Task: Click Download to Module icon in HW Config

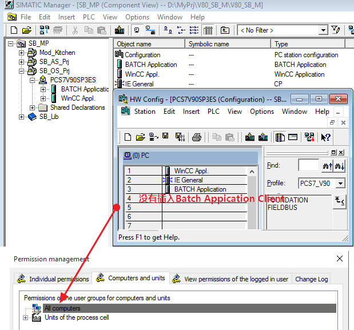Action: click(x=250, y=137)
